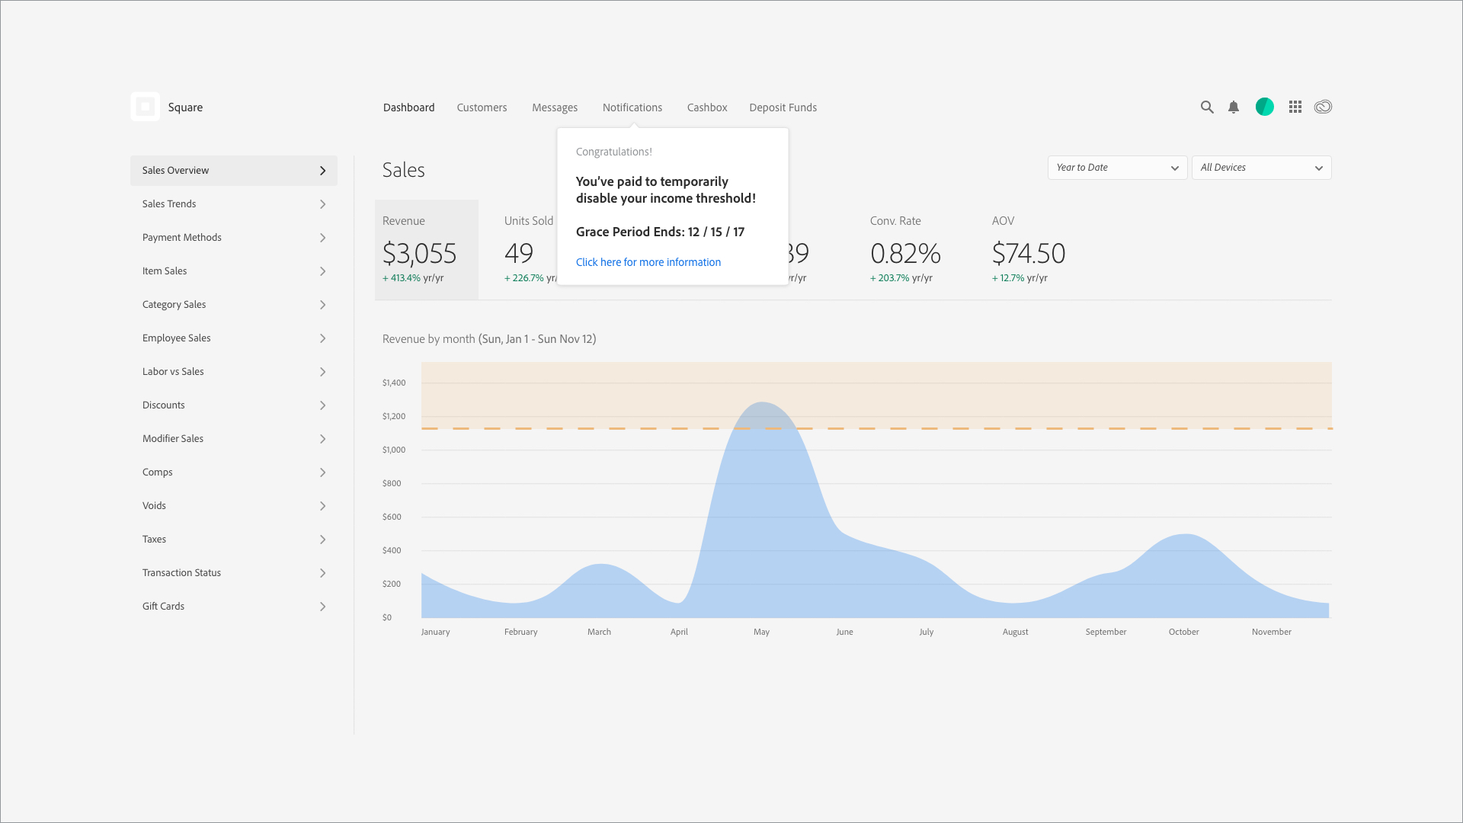Open the Year to Date dropdown

point(1116,168)
